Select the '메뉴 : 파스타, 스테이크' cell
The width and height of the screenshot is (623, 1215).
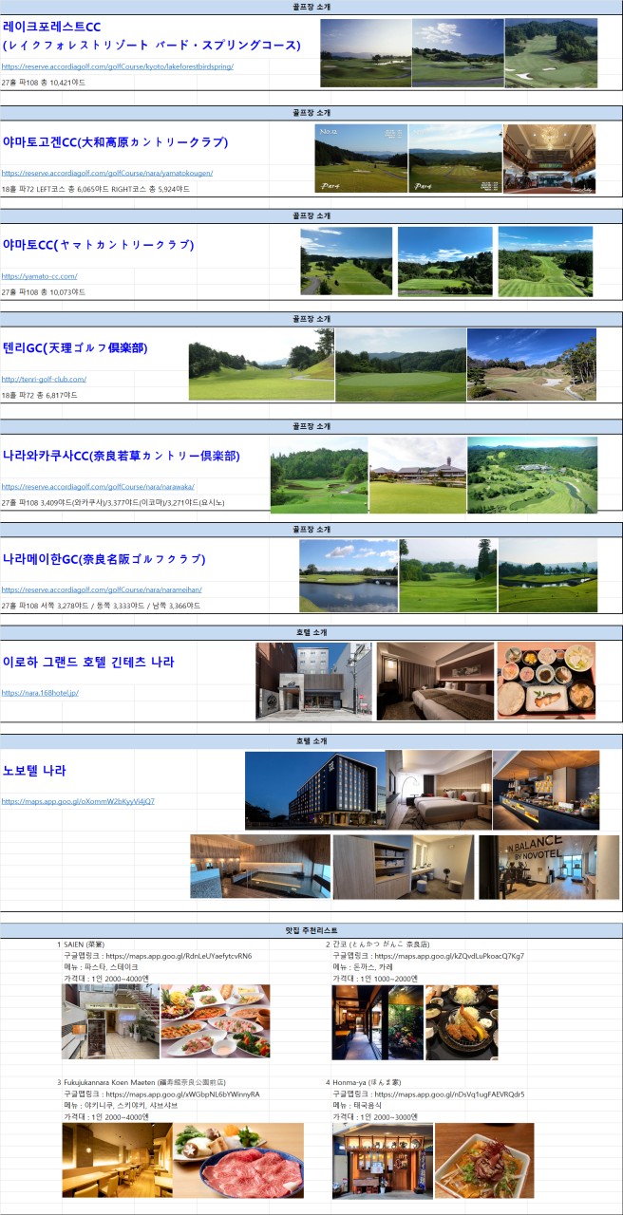[101, 967]
